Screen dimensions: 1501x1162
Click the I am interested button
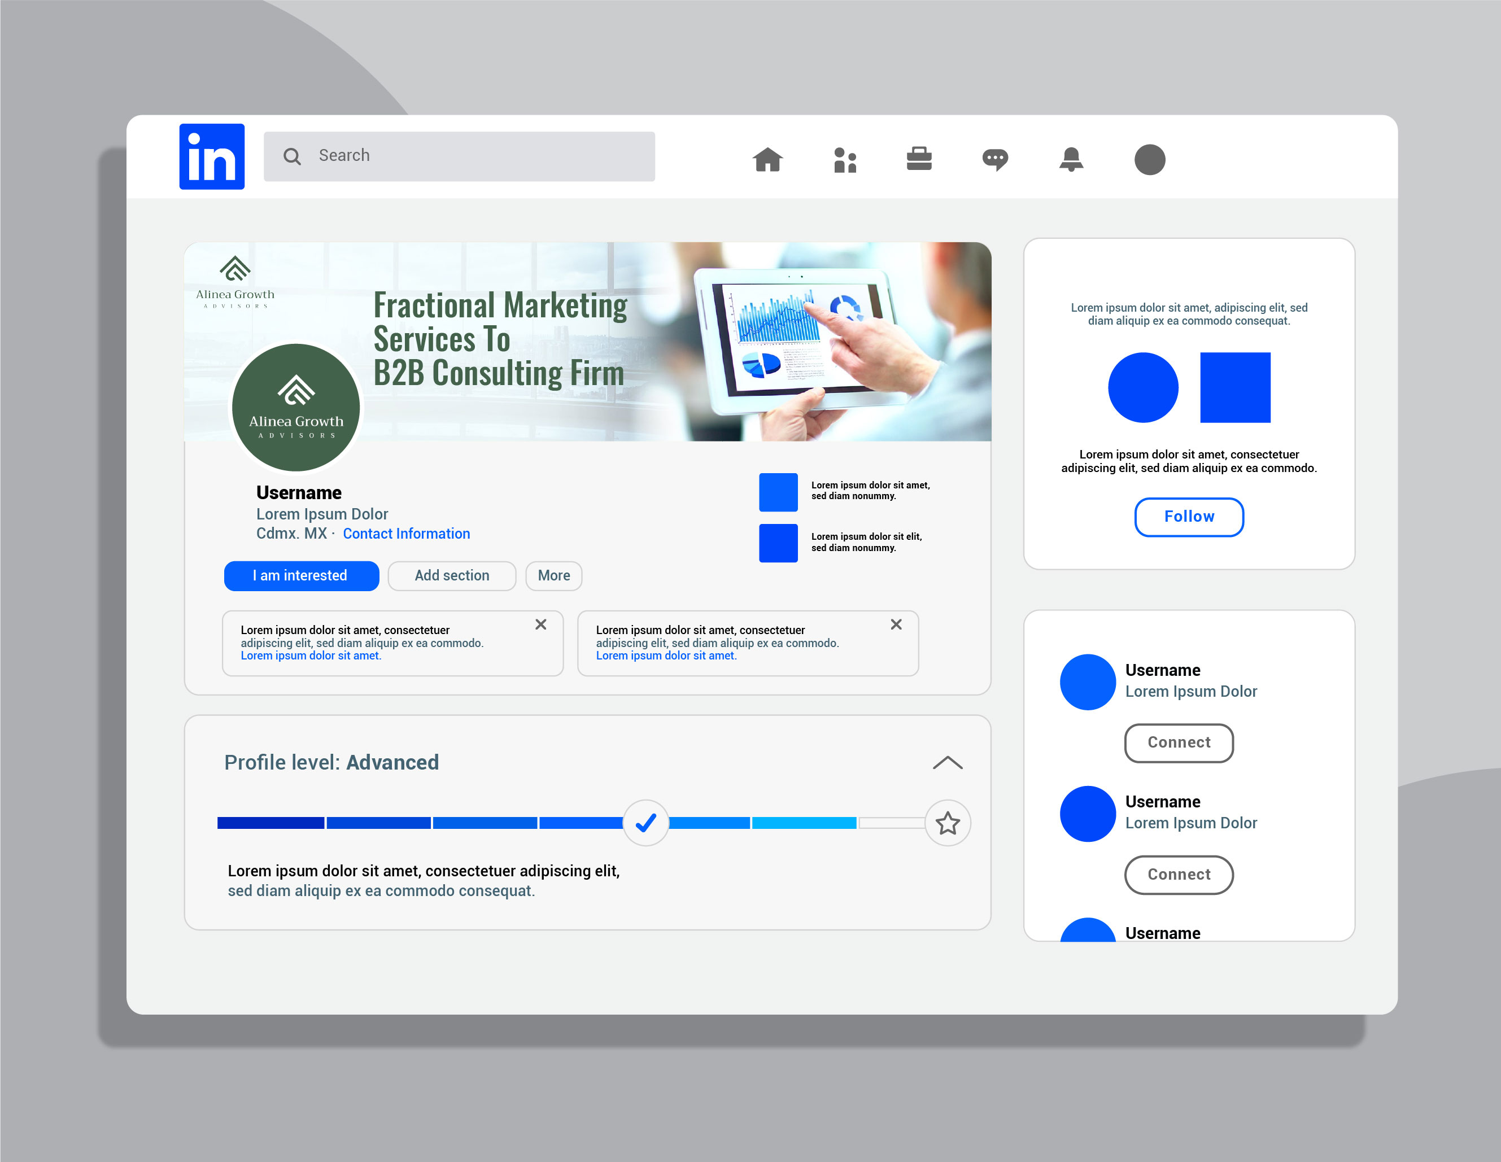(x=301, y=576)
